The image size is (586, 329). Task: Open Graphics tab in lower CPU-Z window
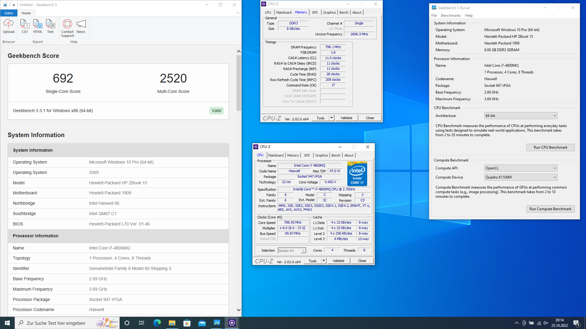[321, 155]
